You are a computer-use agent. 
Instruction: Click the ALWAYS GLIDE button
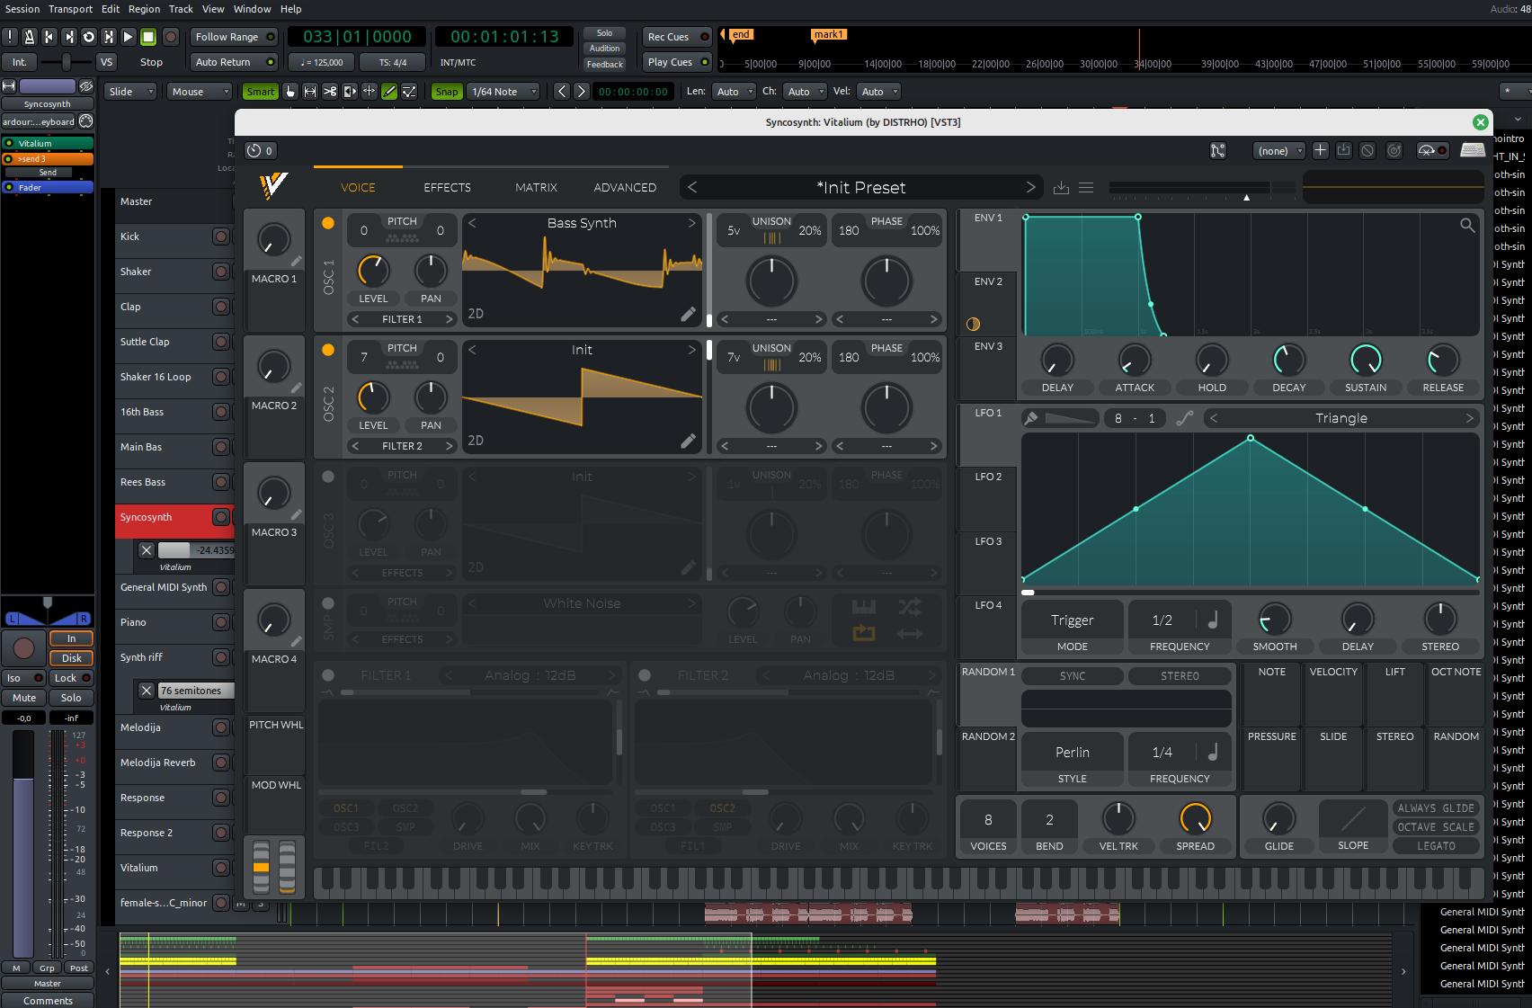(x=1436, y=807)
